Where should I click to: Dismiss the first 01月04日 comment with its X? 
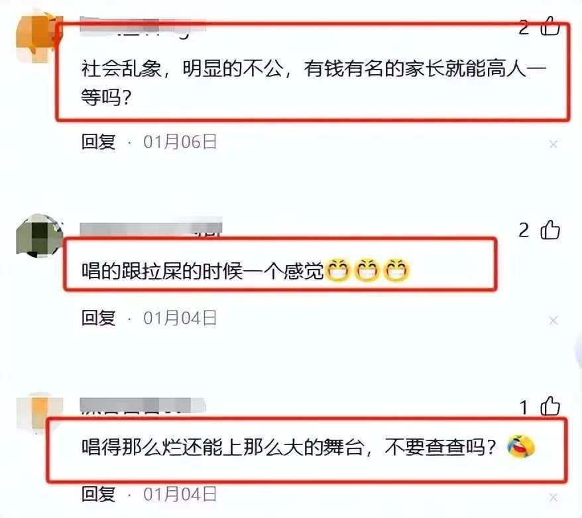click(553, 321)
